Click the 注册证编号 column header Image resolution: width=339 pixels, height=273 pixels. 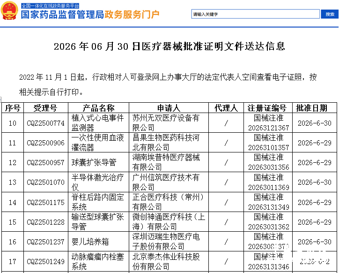click(268, 108)
